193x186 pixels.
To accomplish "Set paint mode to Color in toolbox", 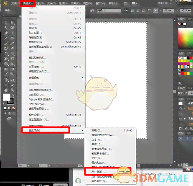I will coord(5,108).
